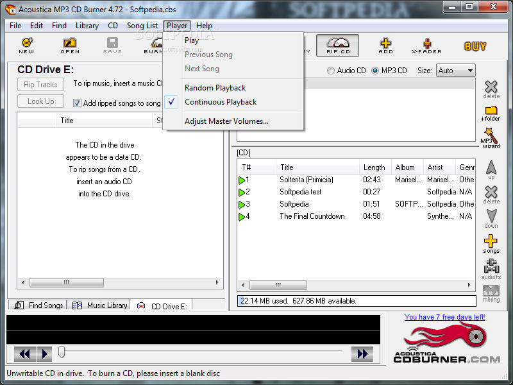Click the rewind double-arrow button
513x385 pixels.
pyautogui.click(x=25, y=354)
